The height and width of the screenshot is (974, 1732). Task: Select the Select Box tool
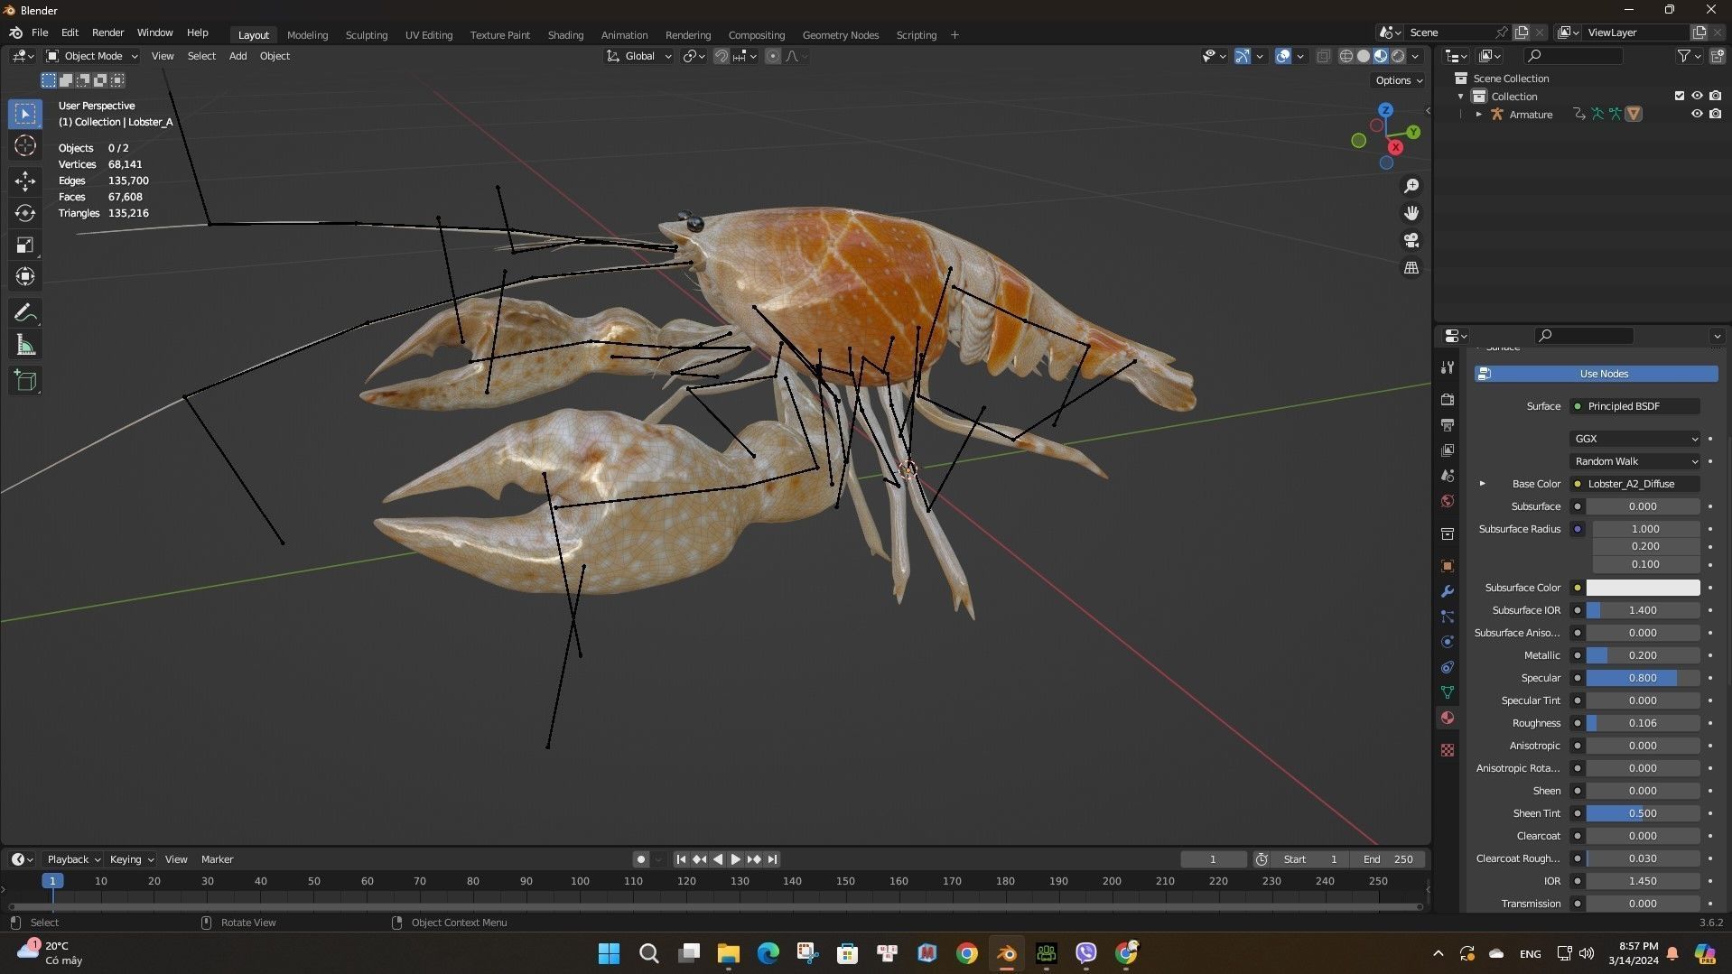tap(25, 114)
